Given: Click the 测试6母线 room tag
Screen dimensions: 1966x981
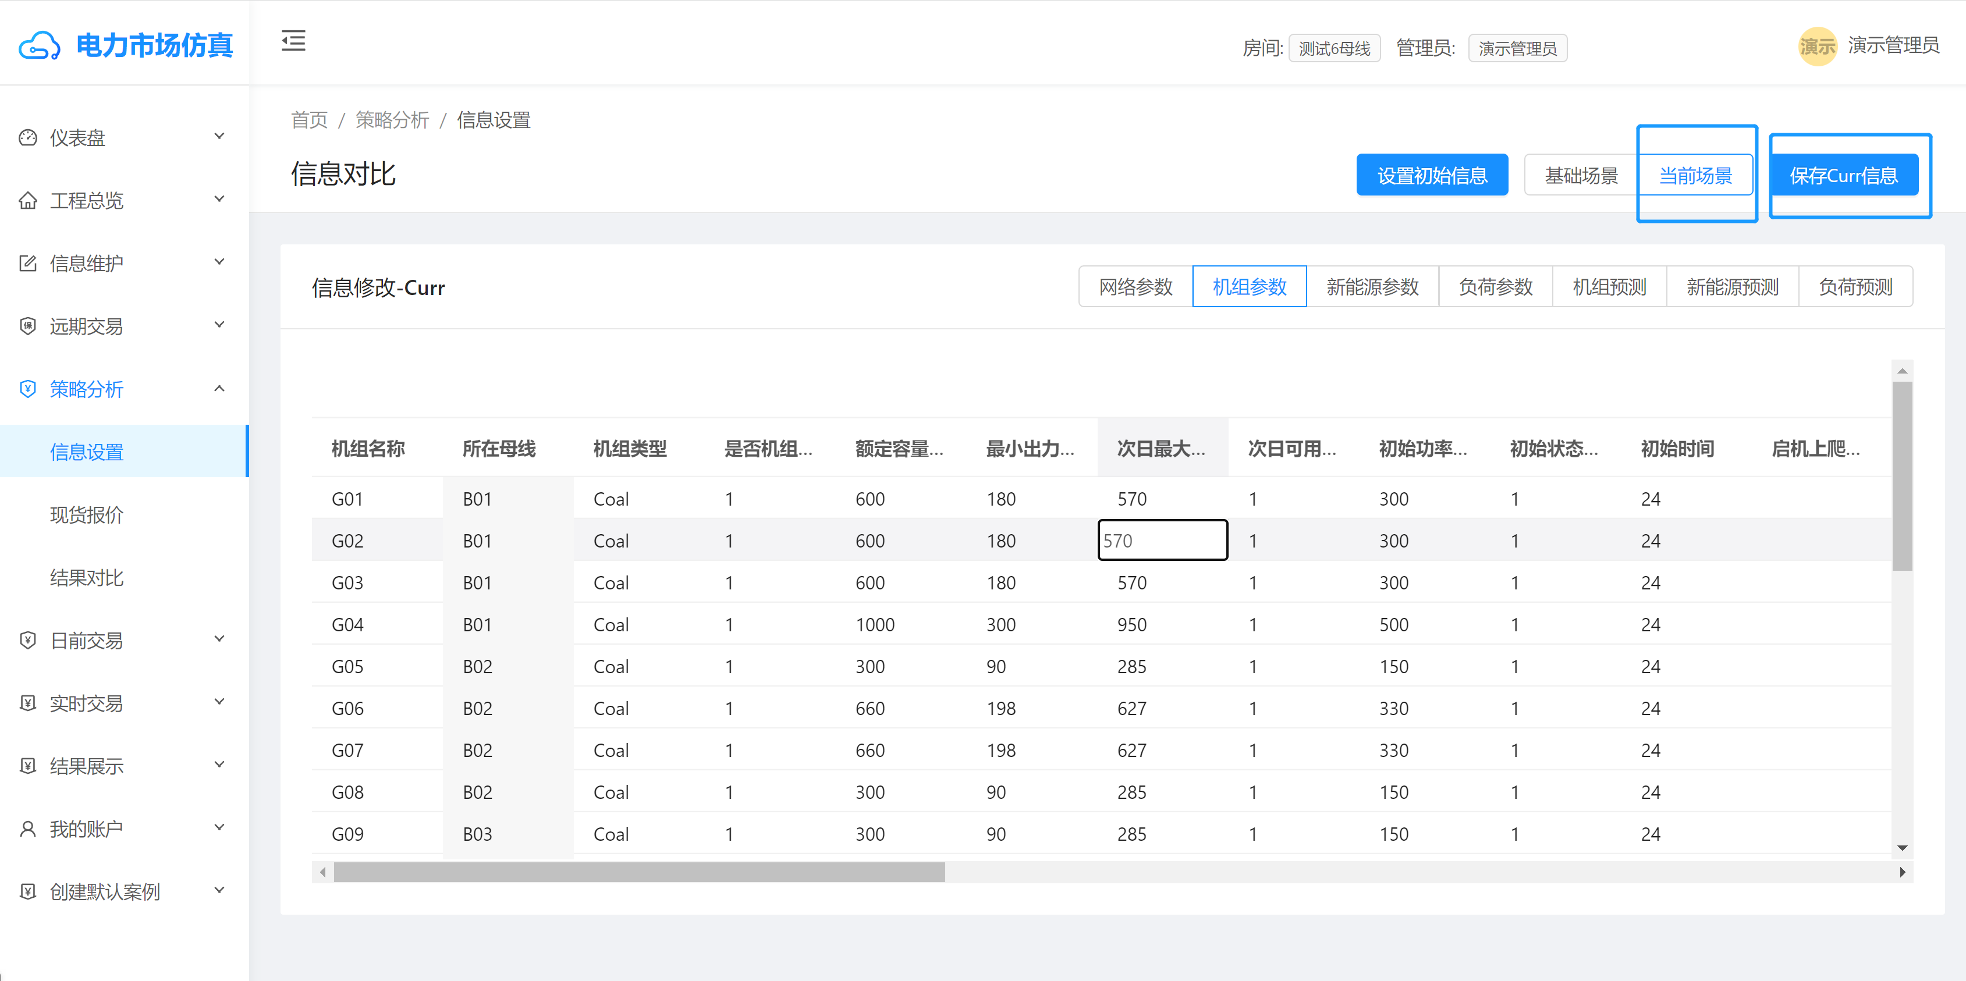Looking at the screenshot, I should click(x=1334, y=48).
